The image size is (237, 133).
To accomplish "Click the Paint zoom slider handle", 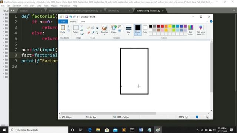I will pyautogui.click(x=197, y=117).
